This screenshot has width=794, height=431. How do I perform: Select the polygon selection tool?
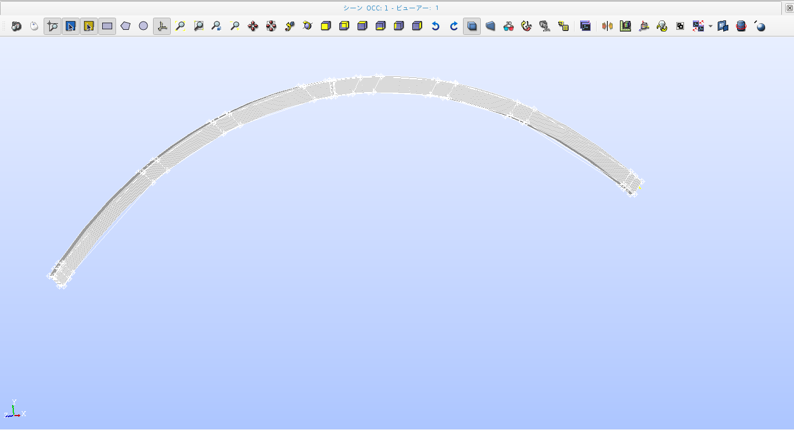click(125, 26)
